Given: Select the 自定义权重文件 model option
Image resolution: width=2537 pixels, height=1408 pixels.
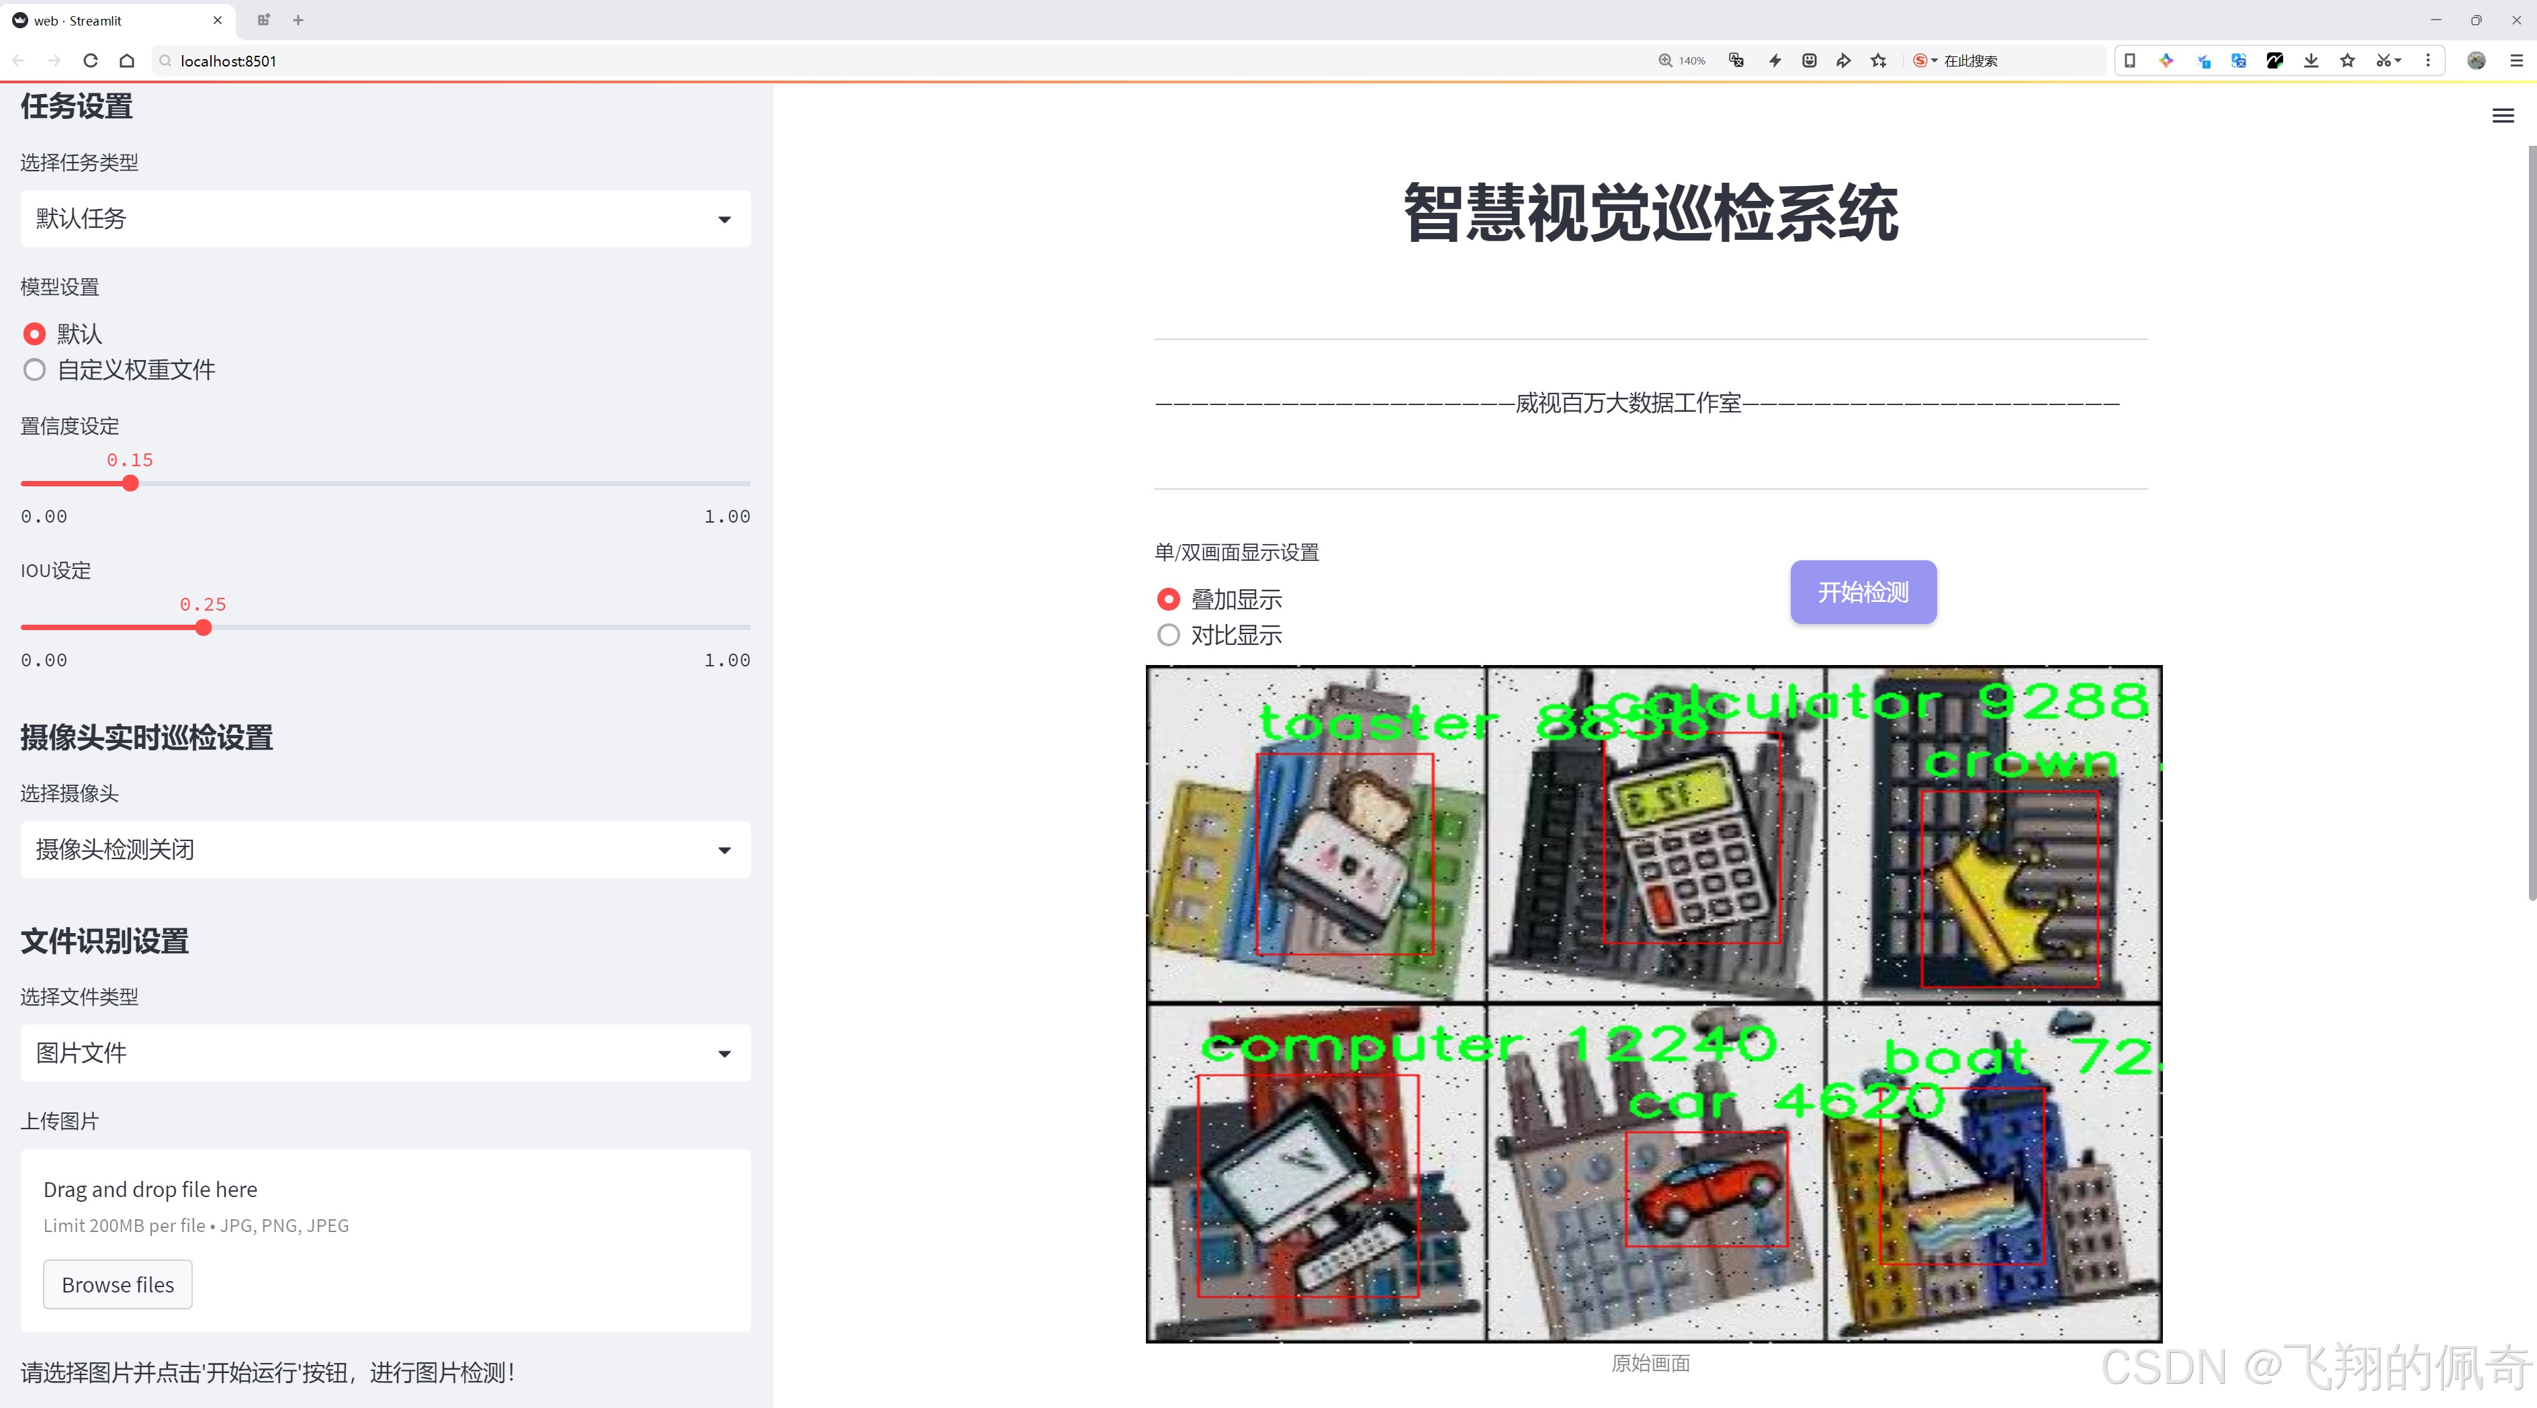Looking at the screenshot, I should tap(34, 370).
